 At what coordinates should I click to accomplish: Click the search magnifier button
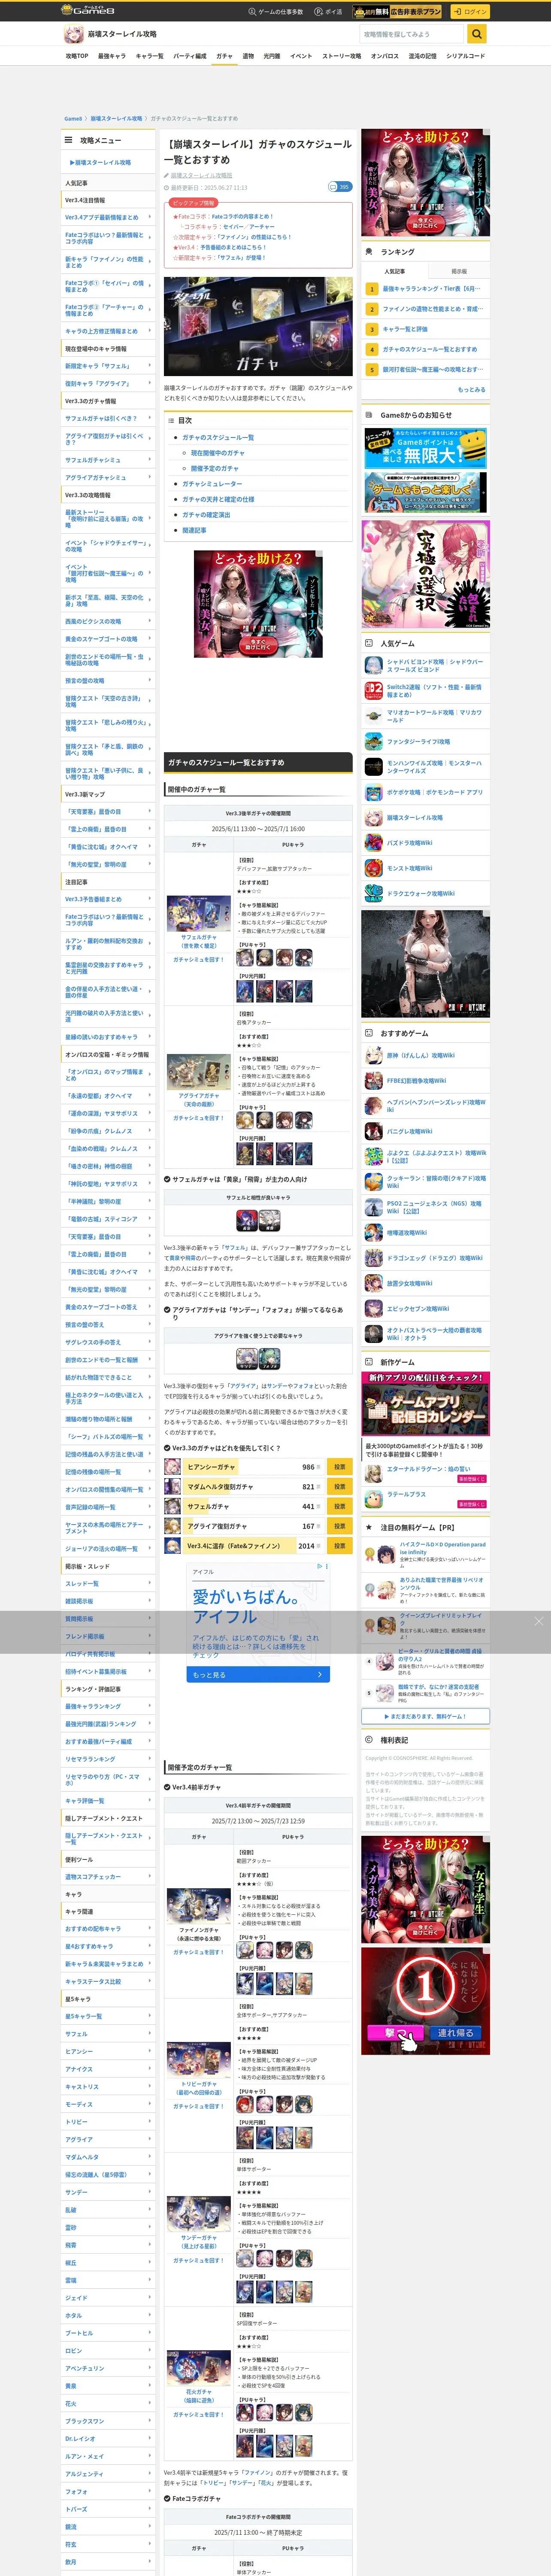(477, 34)
